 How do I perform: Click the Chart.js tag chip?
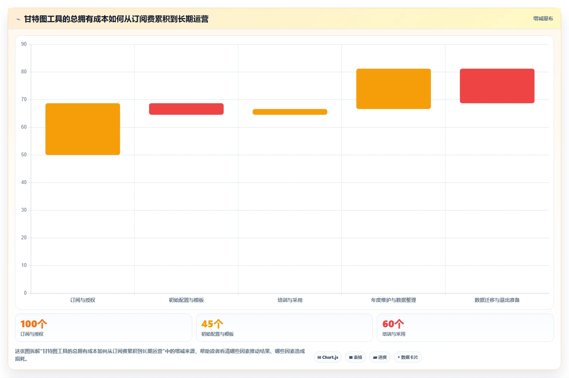[x=328, y=357]
